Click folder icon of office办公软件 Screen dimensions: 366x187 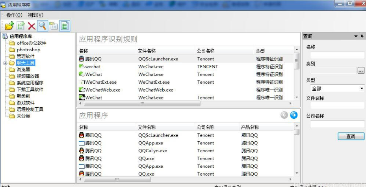12,43
